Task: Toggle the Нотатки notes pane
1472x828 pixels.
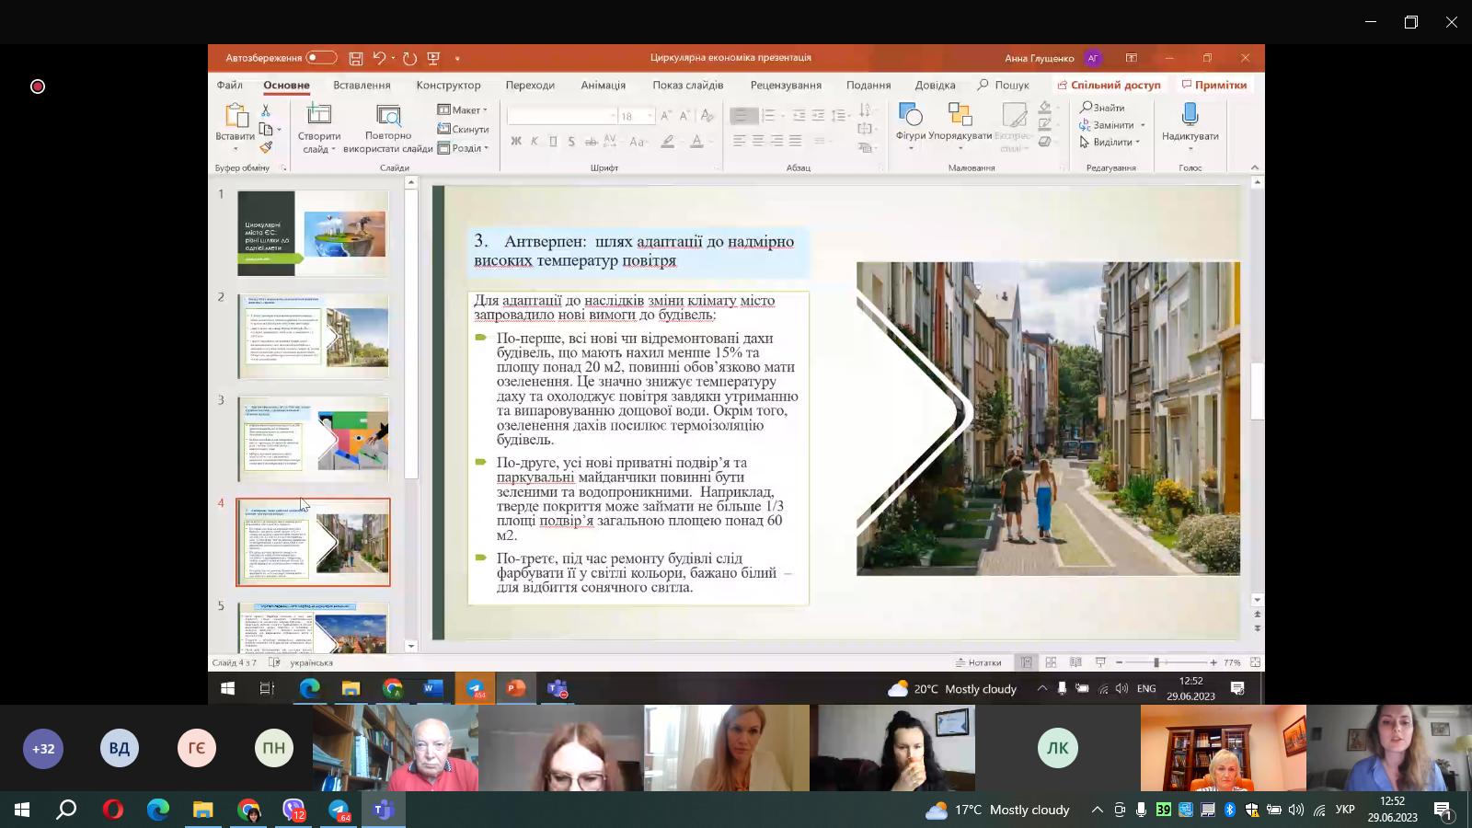Action: 979,662
